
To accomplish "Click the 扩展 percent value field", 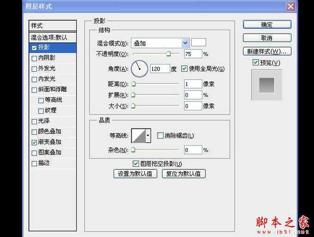I will [193, 95].
